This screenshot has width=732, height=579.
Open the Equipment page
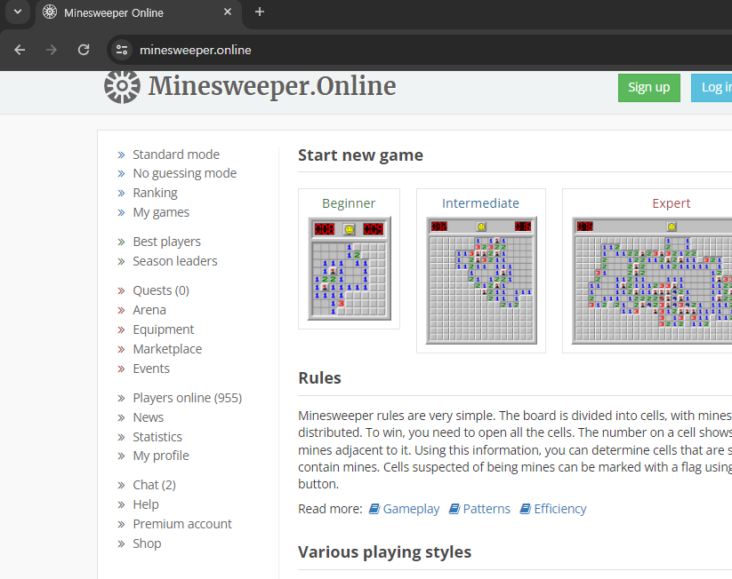coord(164,329)
